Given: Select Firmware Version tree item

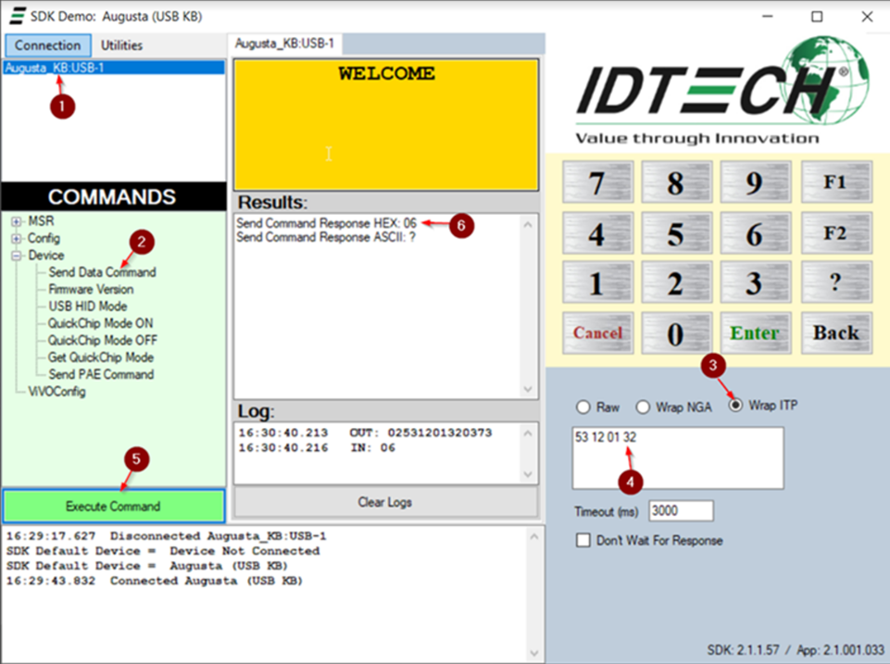Looking at the screenshot, I should click(91, 290).
